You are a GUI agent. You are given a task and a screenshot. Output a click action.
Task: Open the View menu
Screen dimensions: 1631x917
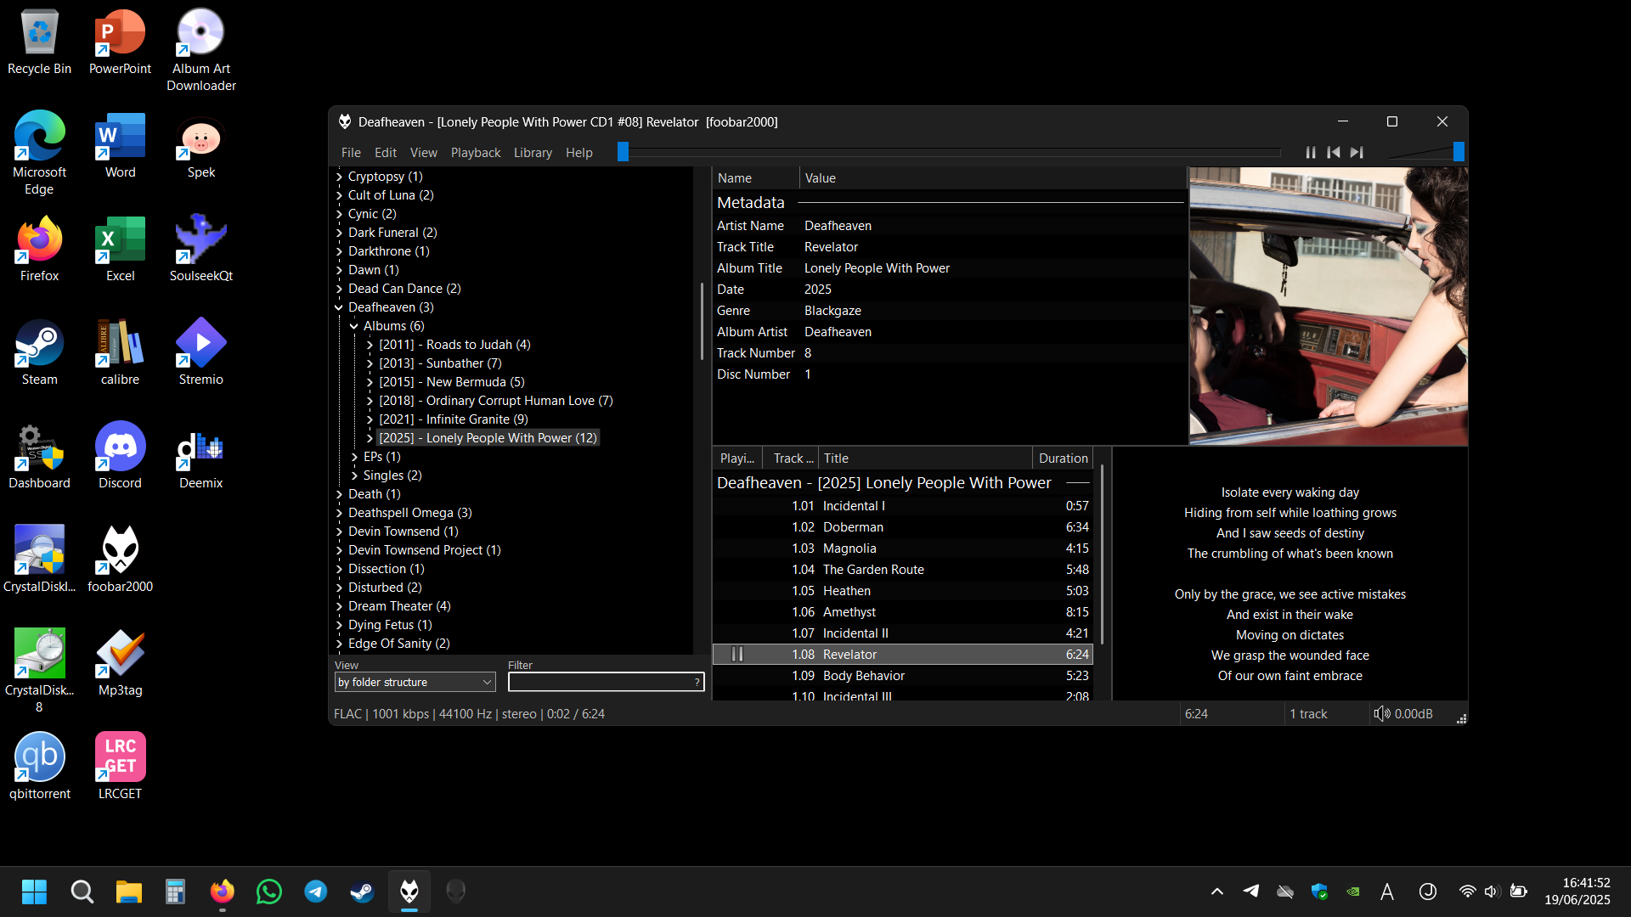[x=424, y=153]
